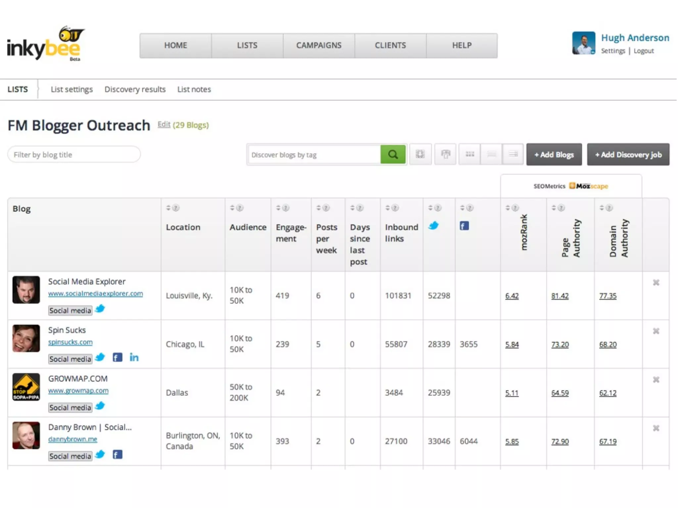The width and height of the screenshot is (678, 508).
Task: Click the print list icon
Action: click(x=446, y=154)
